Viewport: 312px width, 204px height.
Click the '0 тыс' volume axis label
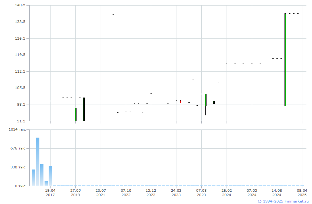point(20,186)
